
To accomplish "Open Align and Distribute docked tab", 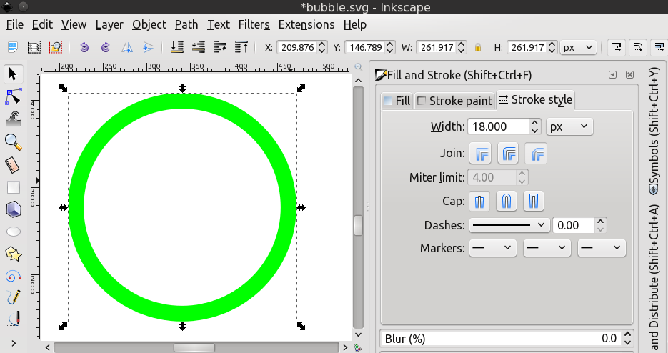I will [x=654, y=278].
